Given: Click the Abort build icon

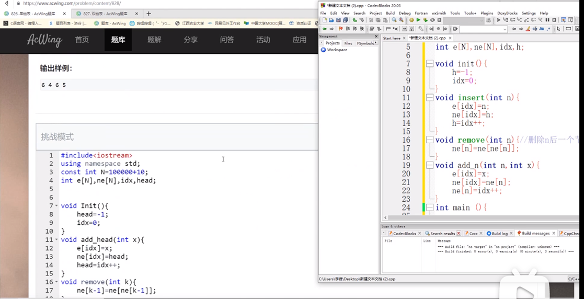Looking at the screenshot, I should tap(440, 20).
